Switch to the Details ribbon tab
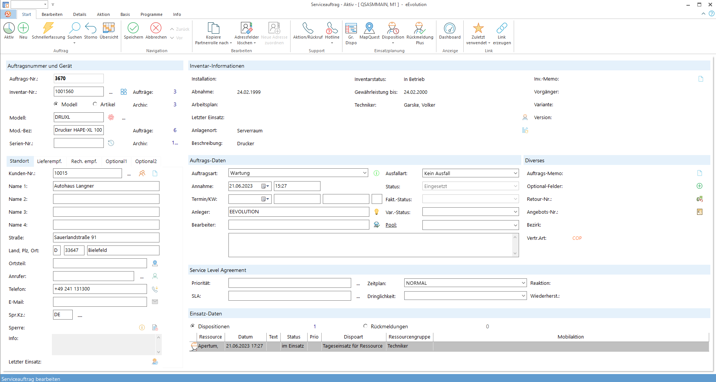 tap(80, 14)
